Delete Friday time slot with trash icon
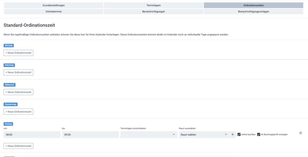The width and height of the screenshot is (308, 157). point(300,133)
